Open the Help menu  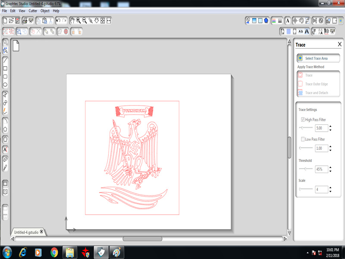pyautogui.click(x=56, y=10)
